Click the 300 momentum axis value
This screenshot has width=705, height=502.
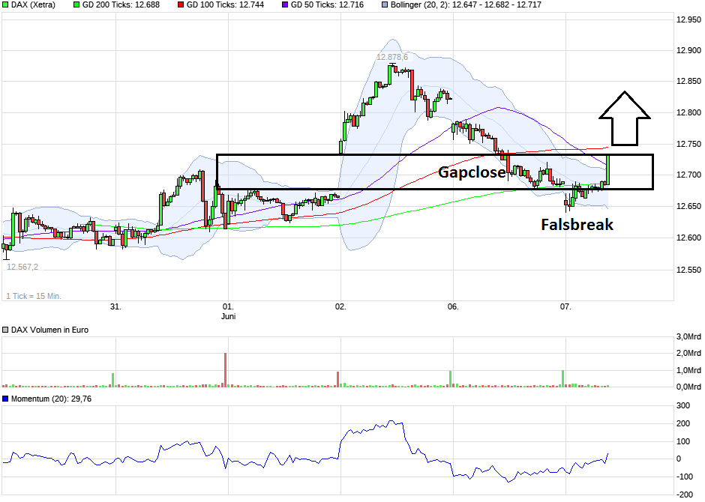(683, 406)
